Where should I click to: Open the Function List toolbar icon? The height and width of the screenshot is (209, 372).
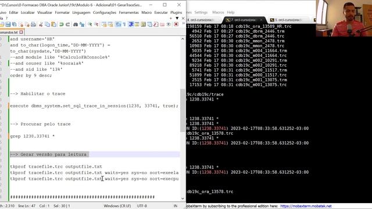point(156,24)
